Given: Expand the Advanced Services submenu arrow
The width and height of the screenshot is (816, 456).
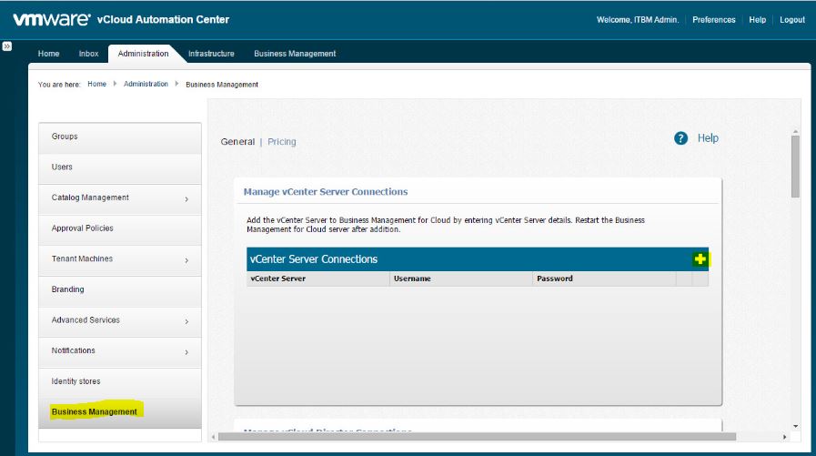Looking at the screenshot, I should click(186, 321).
